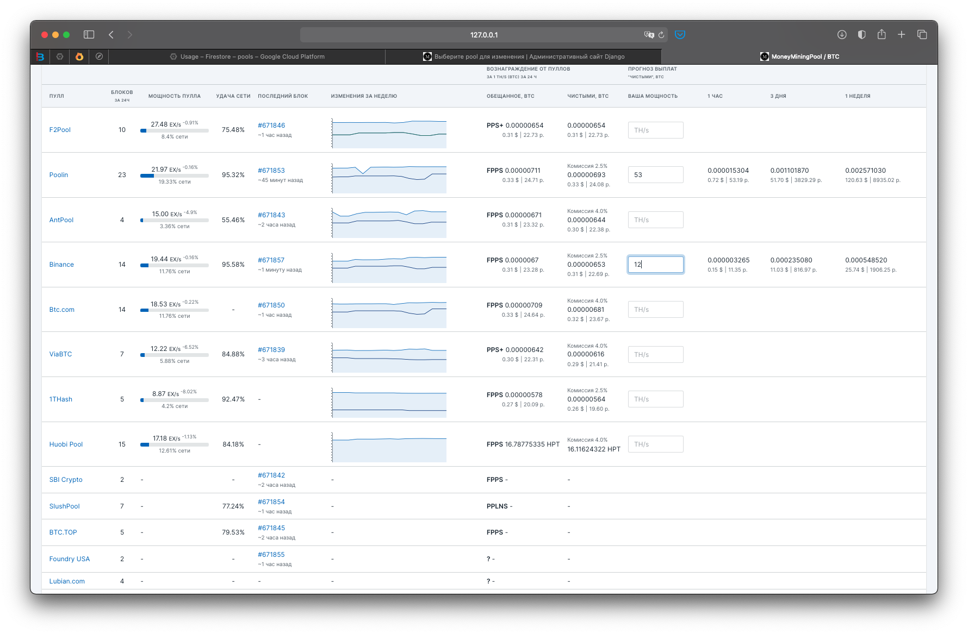Open the 1THash pool link
Viewport: 968px width, 634px height.
point(61,399)
